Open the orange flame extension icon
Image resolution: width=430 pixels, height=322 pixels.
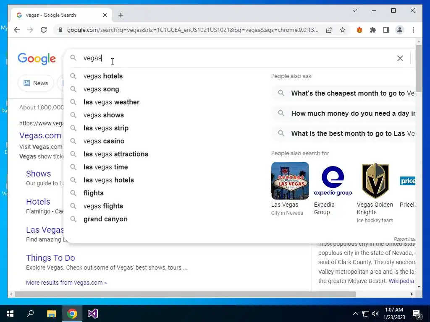click(x=359, y=30)
